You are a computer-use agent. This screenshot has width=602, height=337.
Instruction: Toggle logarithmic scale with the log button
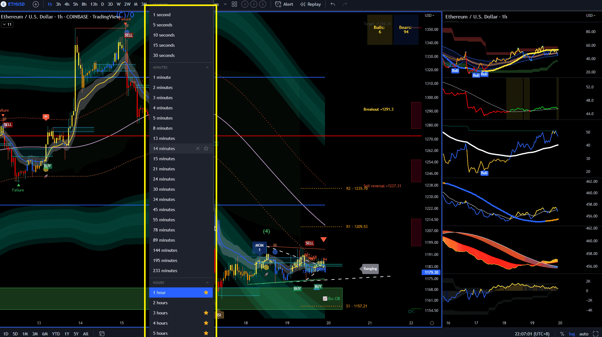click(572, 334)
